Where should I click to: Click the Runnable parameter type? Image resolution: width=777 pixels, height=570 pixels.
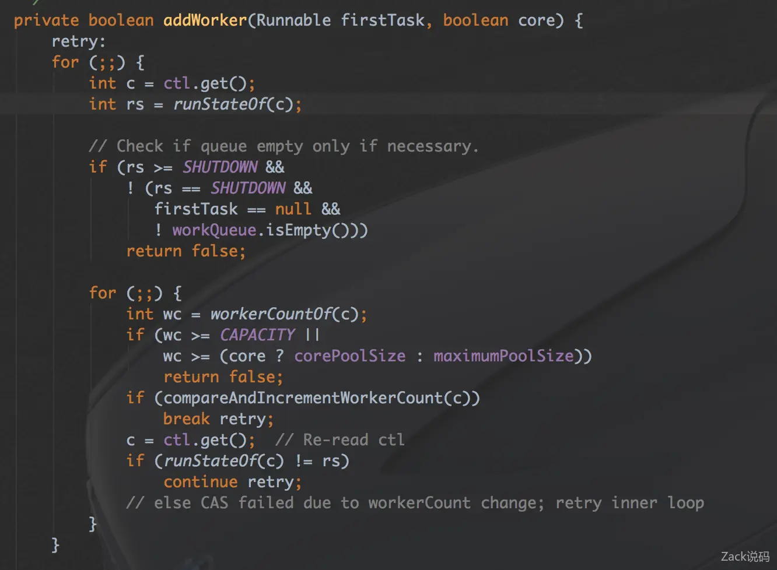point(293,20)
